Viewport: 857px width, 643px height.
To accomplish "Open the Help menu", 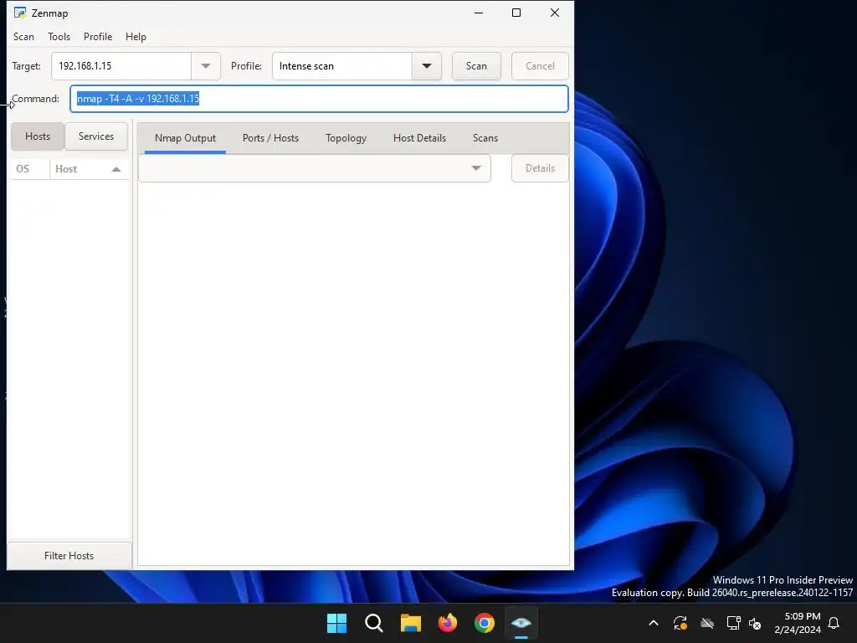I will (136, 37).
